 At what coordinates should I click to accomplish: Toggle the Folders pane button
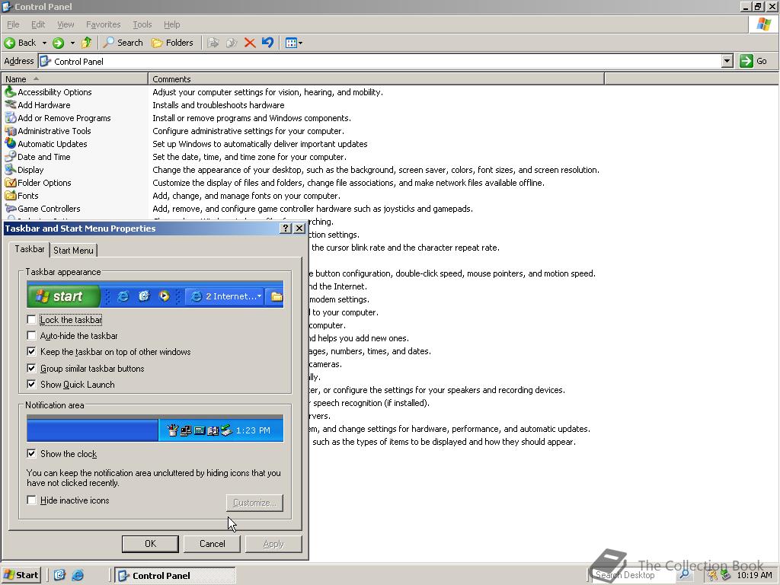[172, 43]
